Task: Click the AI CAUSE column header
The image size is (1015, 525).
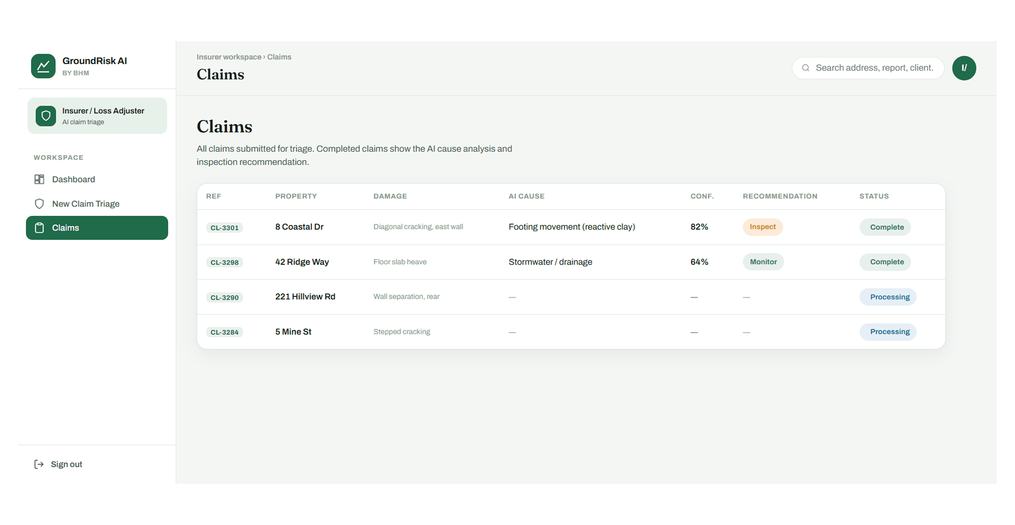Action: coord(526,196)
